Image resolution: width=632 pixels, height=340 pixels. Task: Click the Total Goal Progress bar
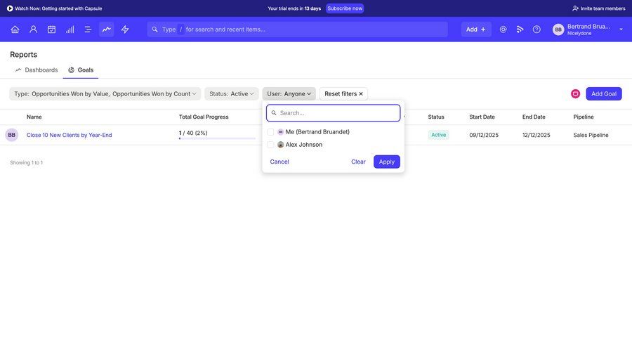point(217,138)
